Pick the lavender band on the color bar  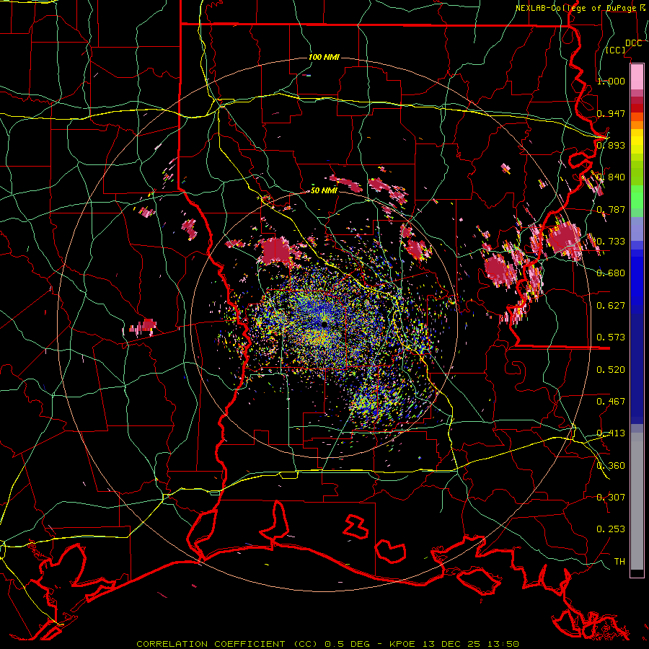click(637, 229)
